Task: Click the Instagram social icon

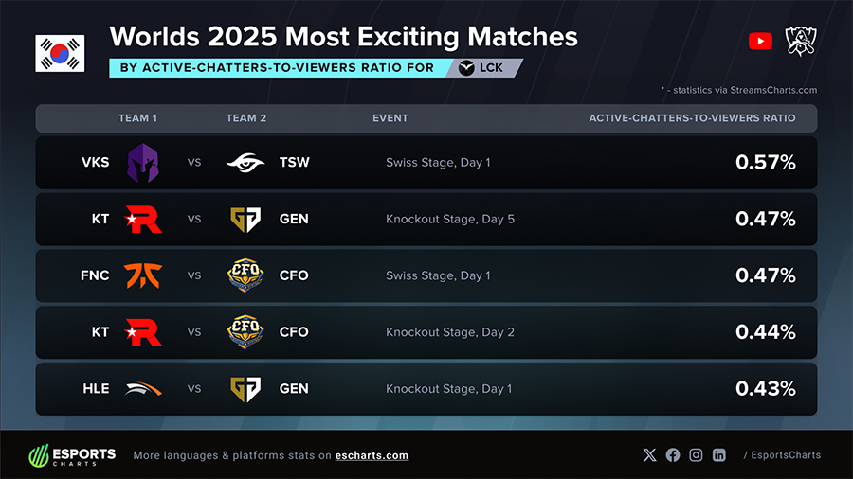Action: click(697, 455)
